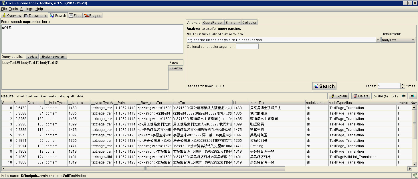
Task: Open the Files tab
Action: coord(75,15)
